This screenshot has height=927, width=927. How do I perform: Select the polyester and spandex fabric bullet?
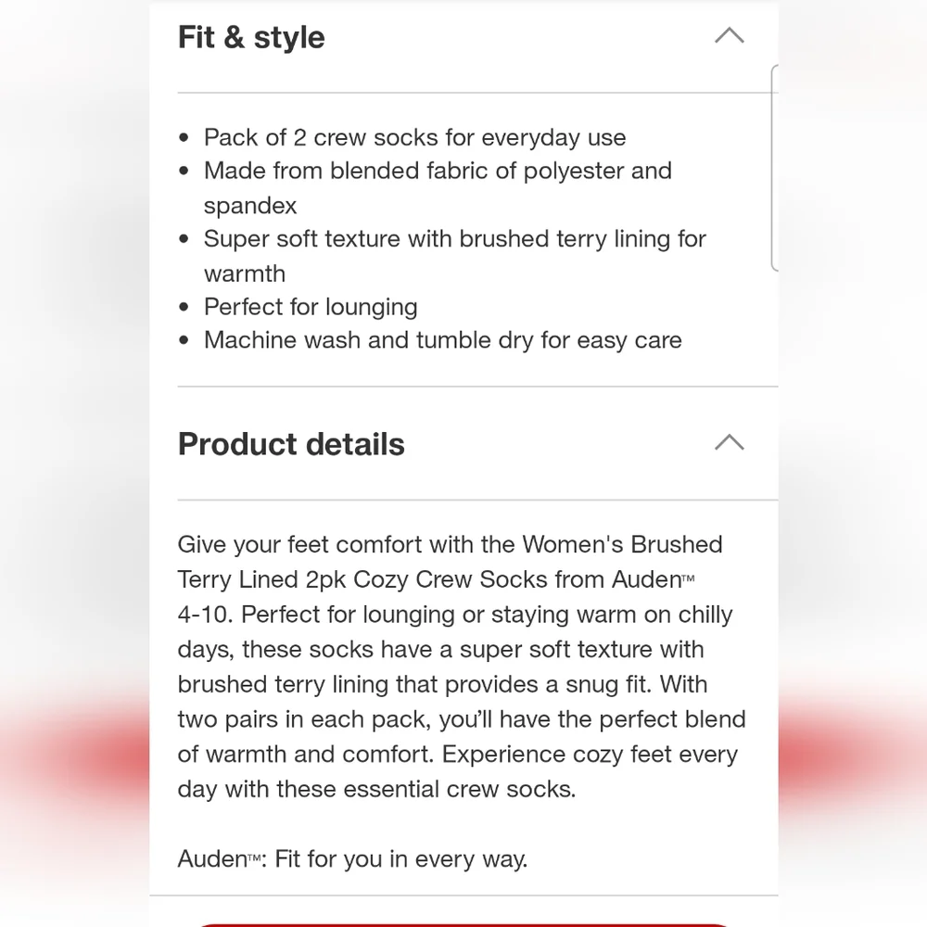click(x=438, y=187)
